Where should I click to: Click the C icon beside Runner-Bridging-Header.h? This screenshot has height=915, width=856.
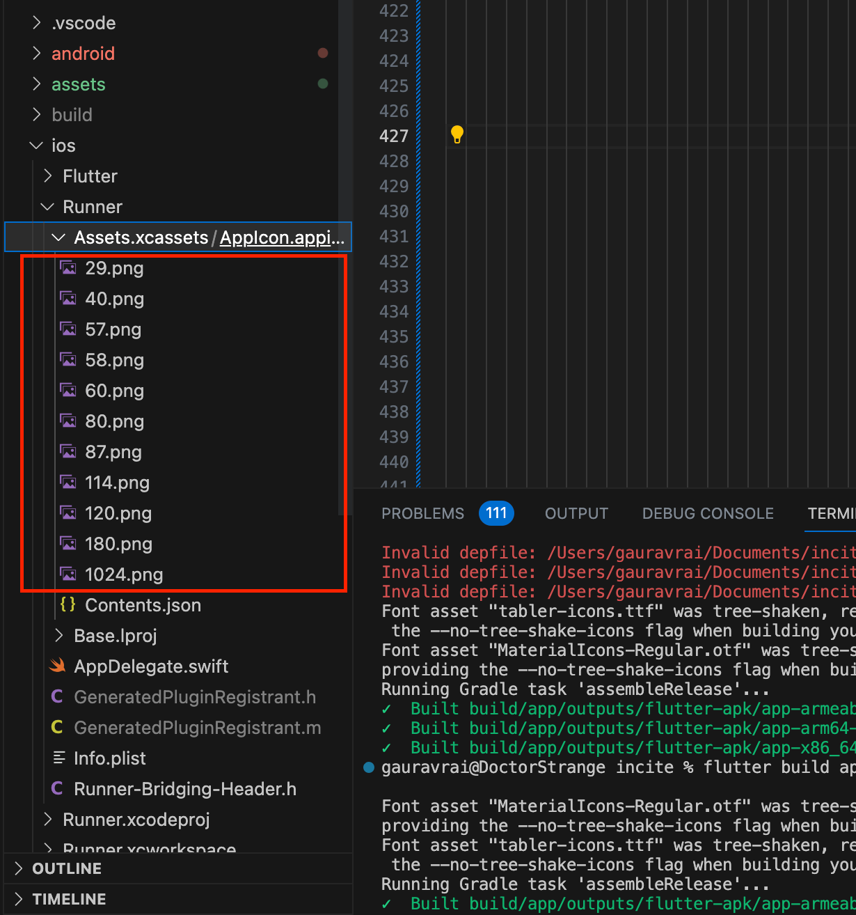pyautogui.click(x=58, y=789)
